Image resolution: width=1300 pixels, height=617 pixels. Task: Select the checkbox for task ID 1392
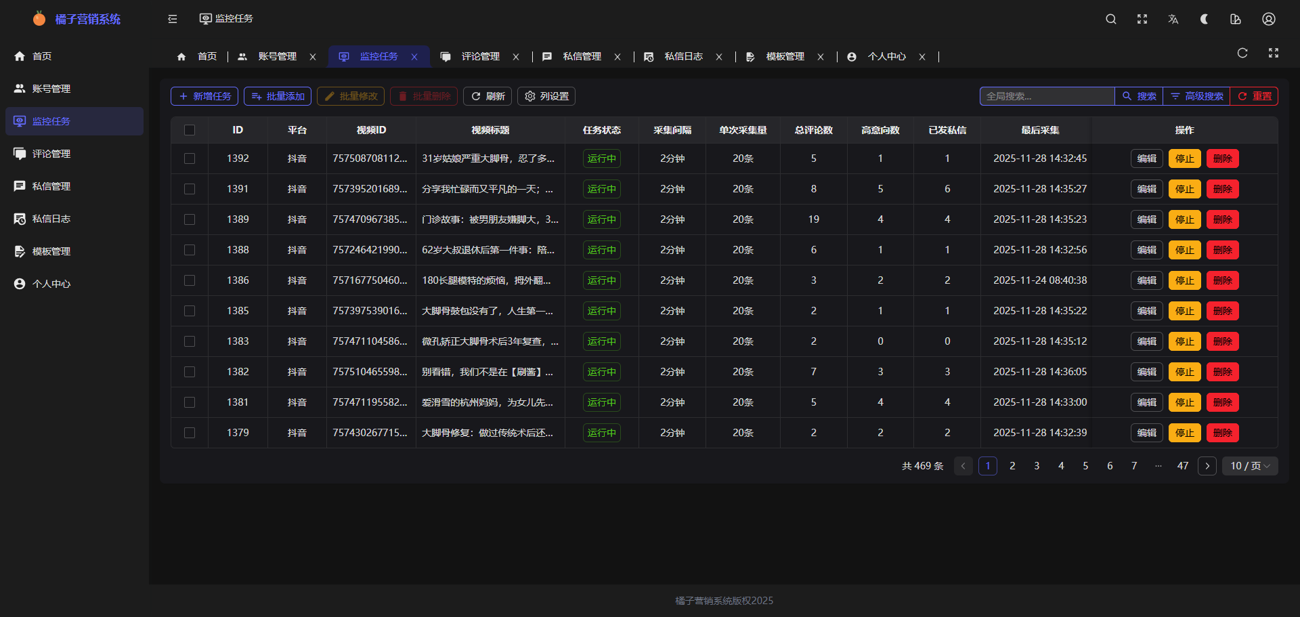click(x=190, y=158)
